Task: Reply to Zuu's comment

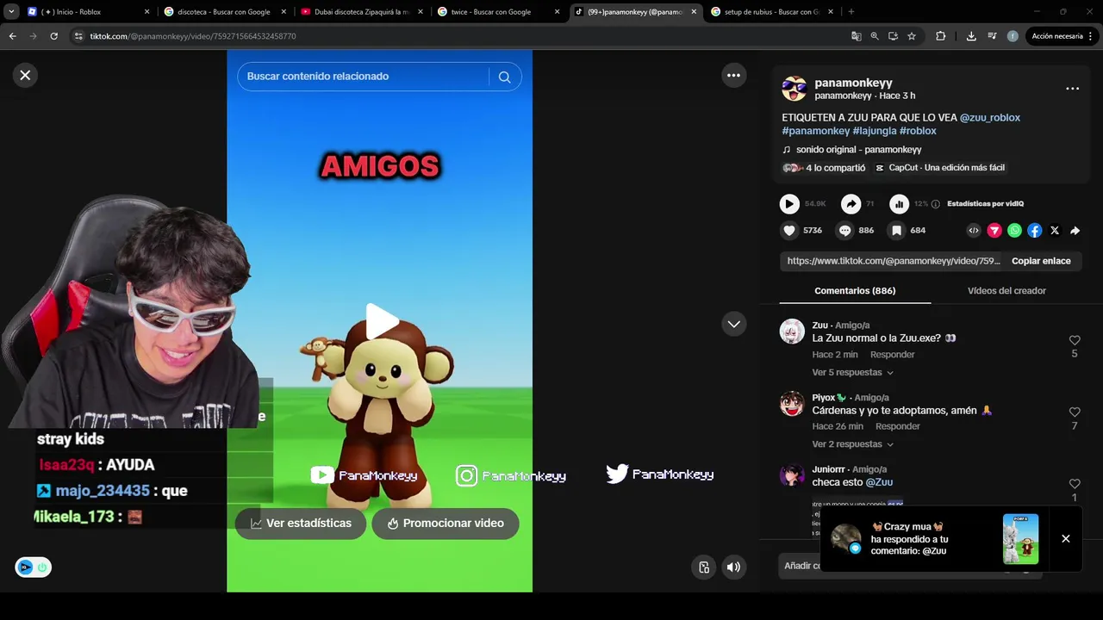Action: [x=892, y=355]
